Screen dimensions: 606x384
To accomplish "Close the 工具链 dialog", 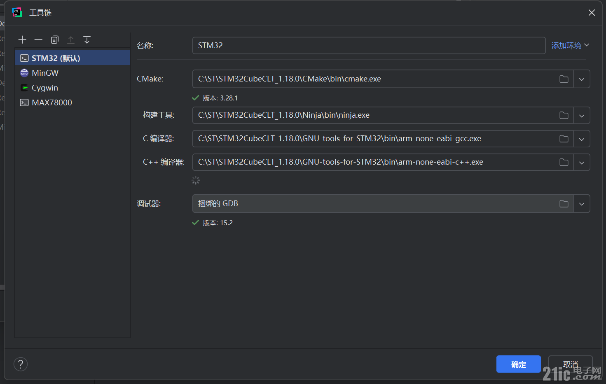I will [592, 13].
